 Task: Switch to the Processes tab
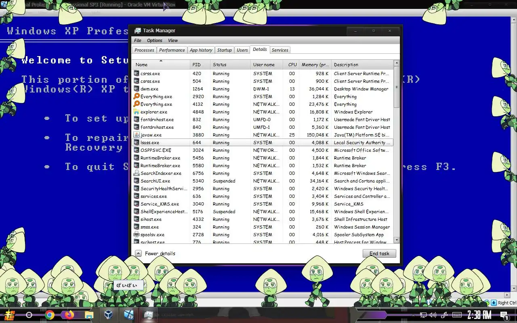(x=144, y=50)
